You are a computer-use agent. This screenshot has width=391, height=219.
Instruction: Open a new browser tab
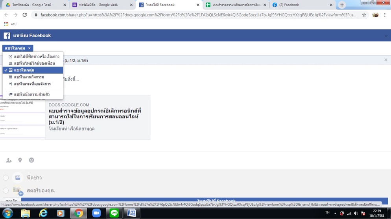click(342, 5)
